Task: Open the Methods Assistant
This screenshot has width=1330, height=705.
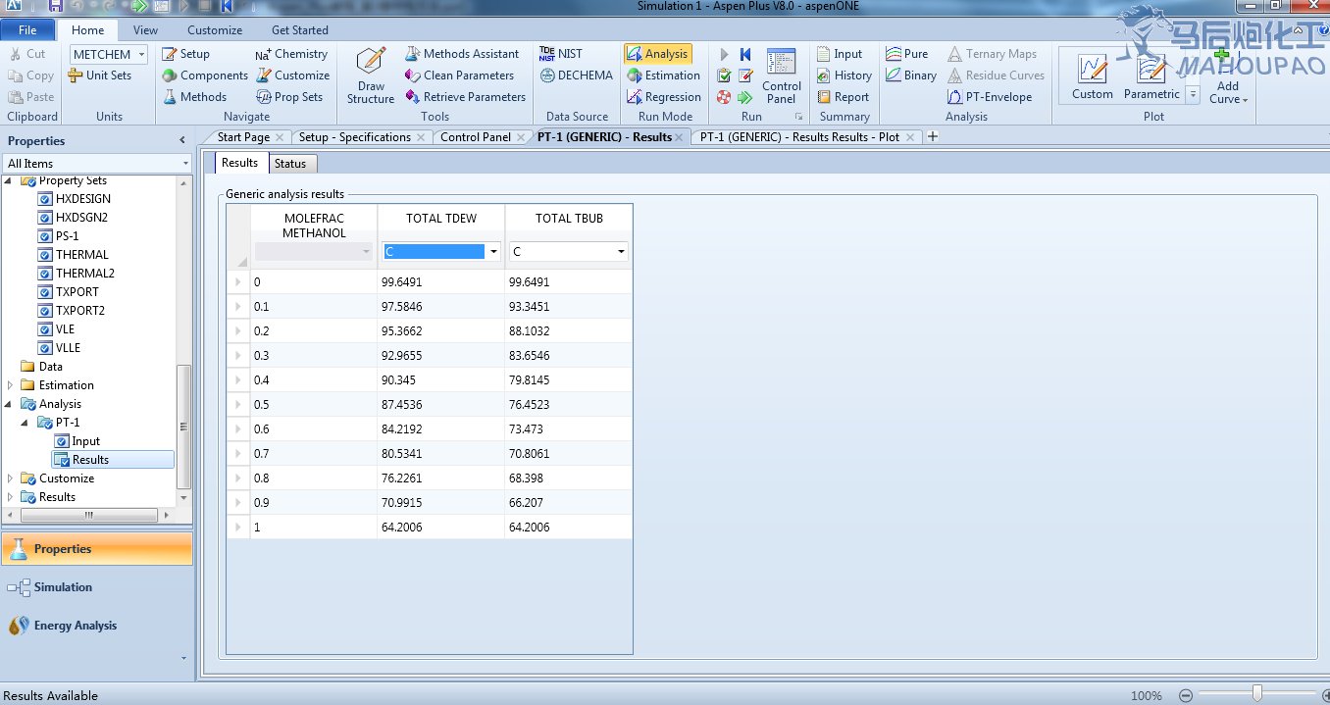Action: (462, 54)
